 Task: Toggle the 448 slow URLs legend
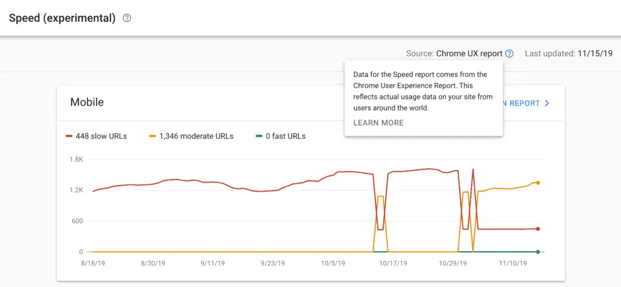coord(96,137)
